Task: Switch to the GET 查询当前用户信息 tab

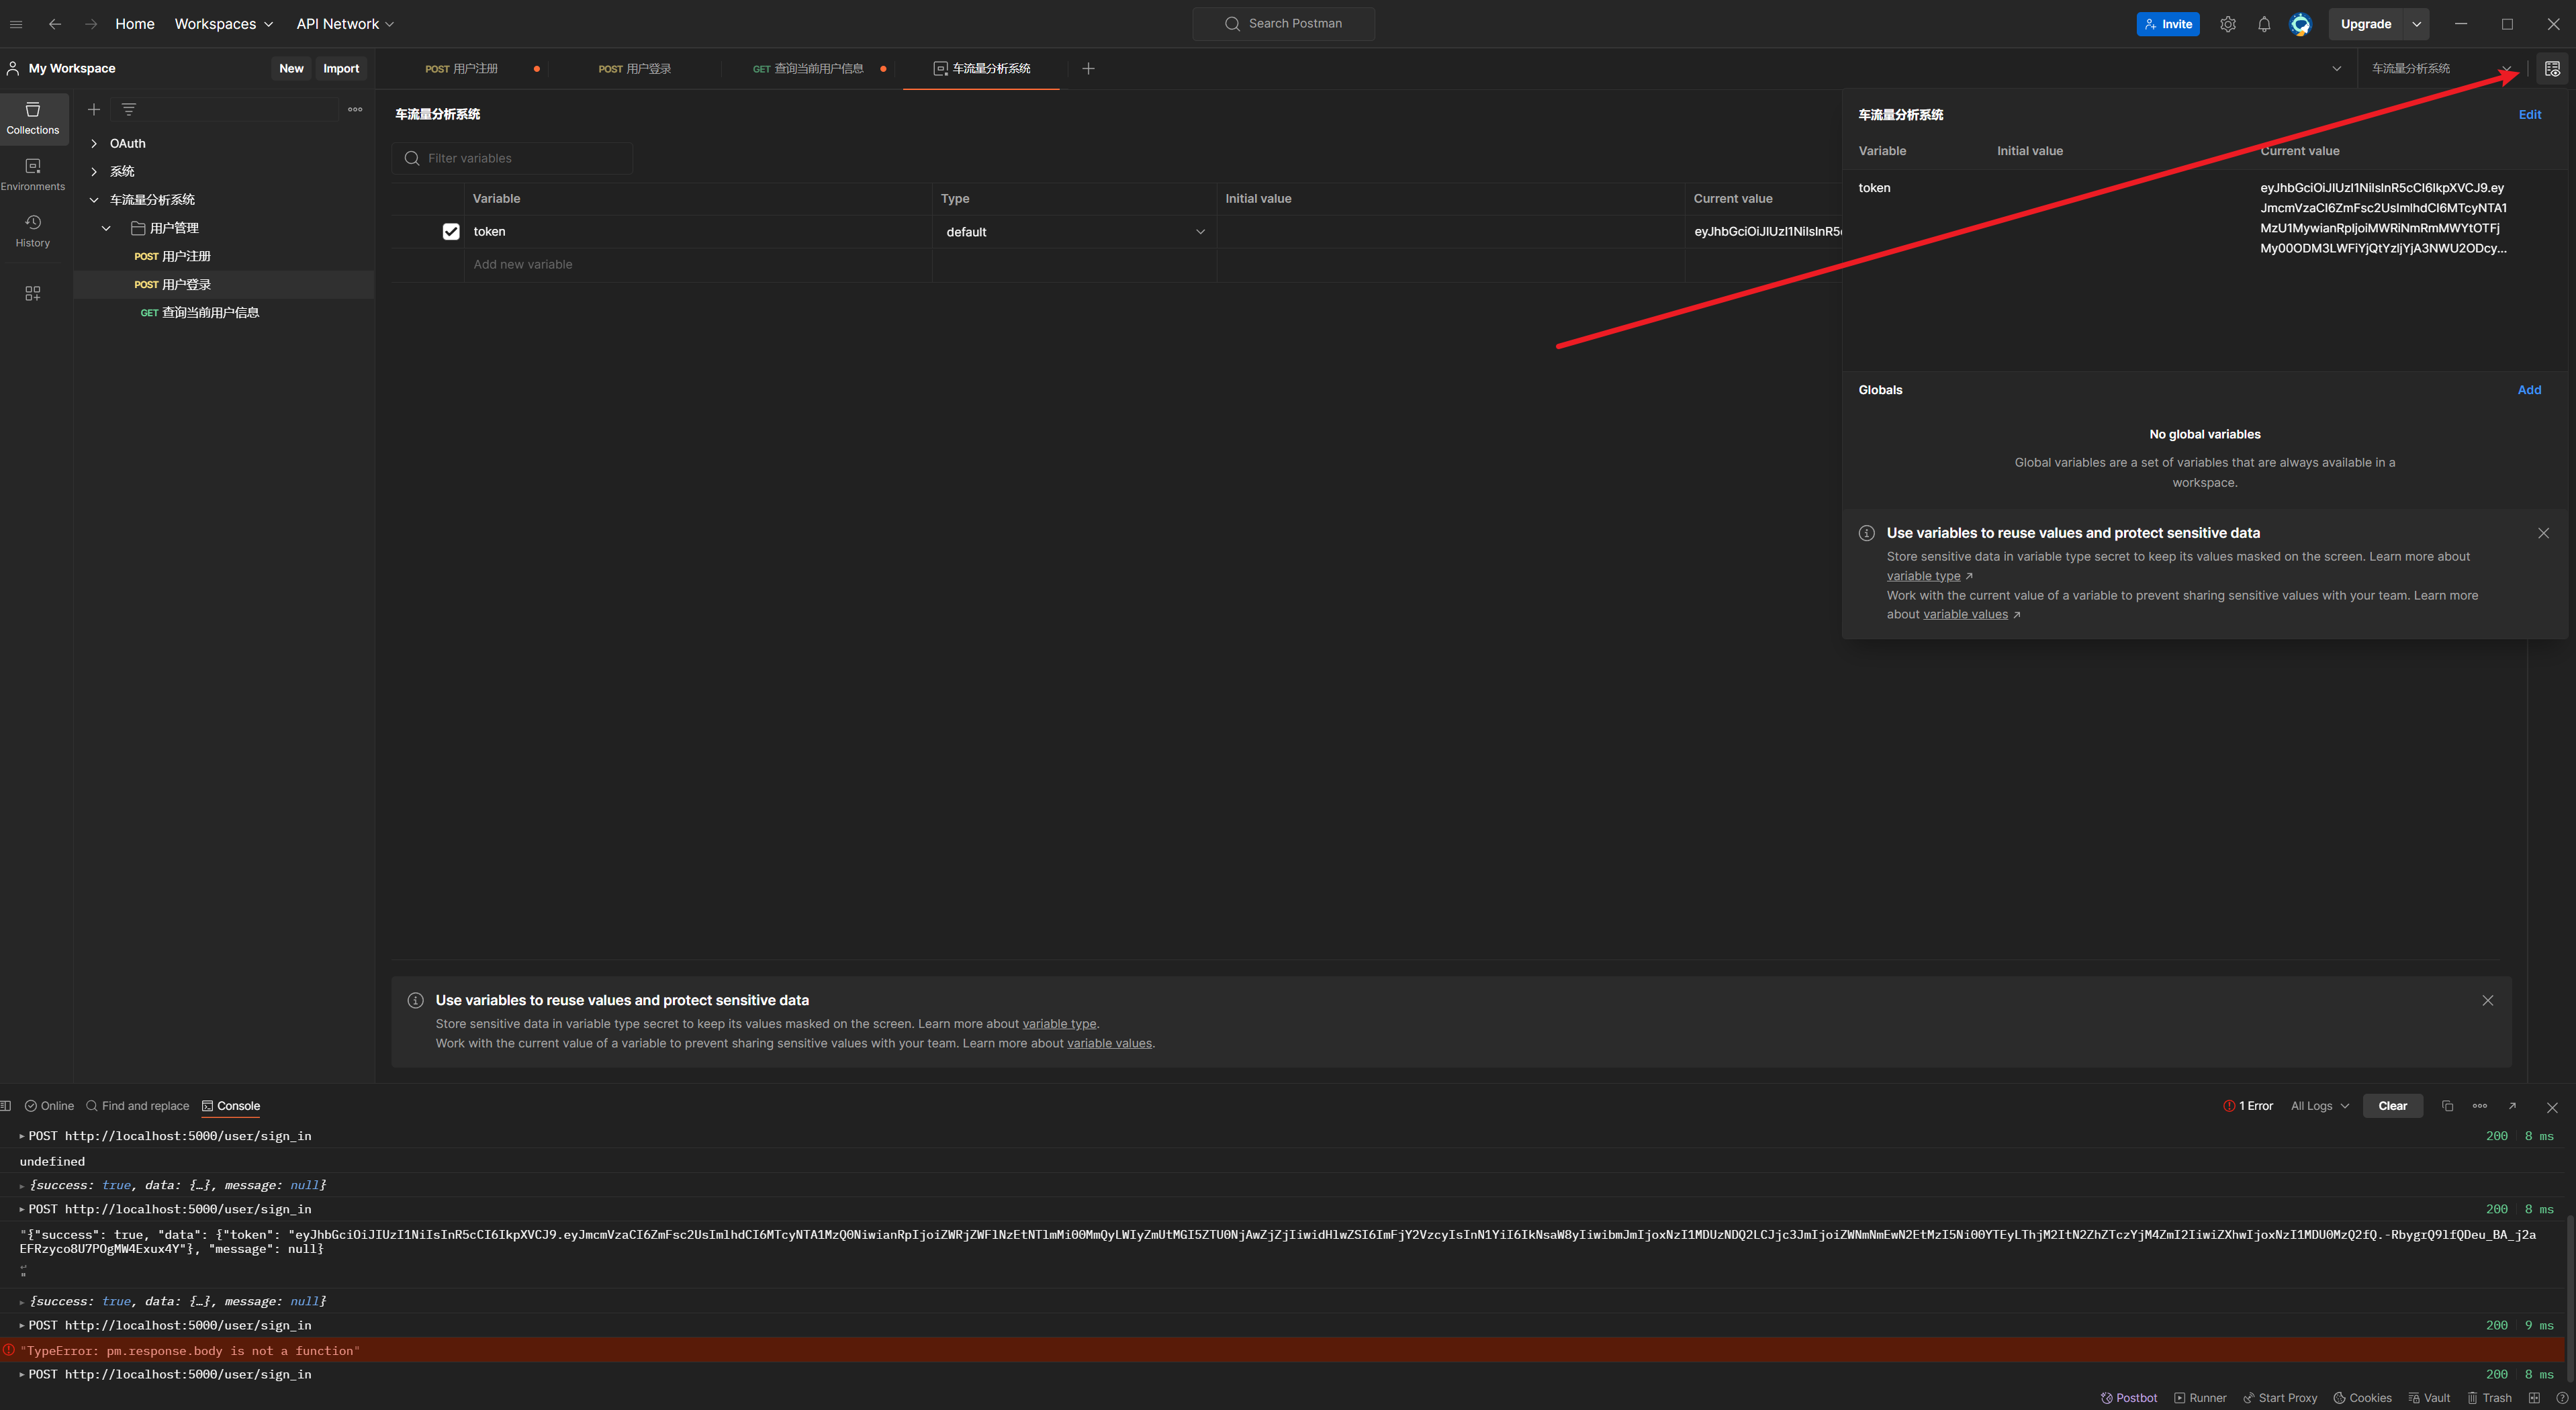Action: click(x=808, y=68)
